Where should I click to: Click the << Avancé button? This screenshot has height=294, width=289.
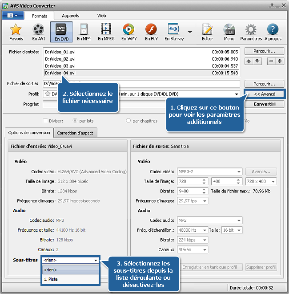[x=265, y=94]
